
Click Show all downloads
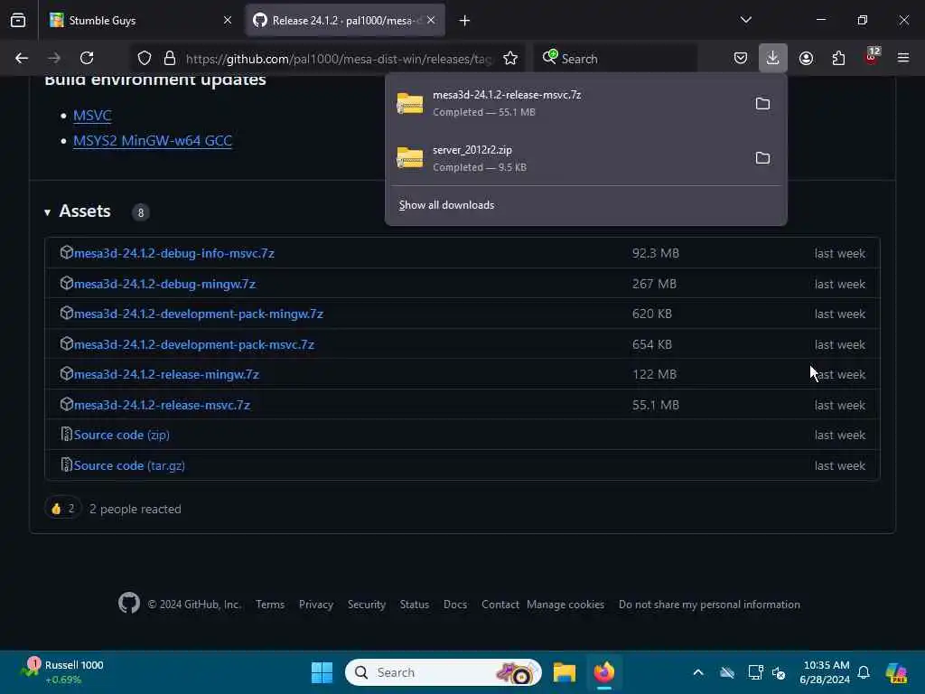(446, 205)
